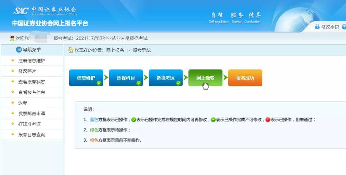The height and width of the screenshot is (175, 346).
Task: Click green checkmark on 选择考区 step
Action: pos(178,83)
